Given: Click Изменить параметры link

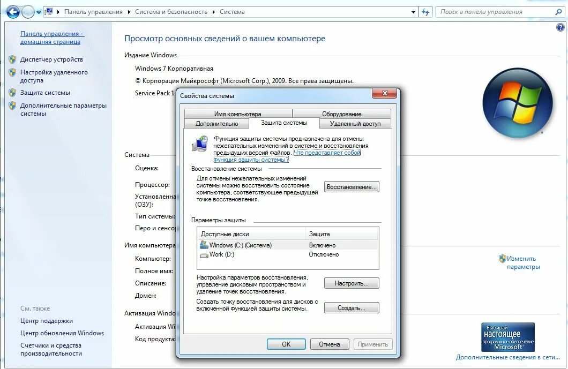Looking at the screenshot, I should [x=523, y=262].
